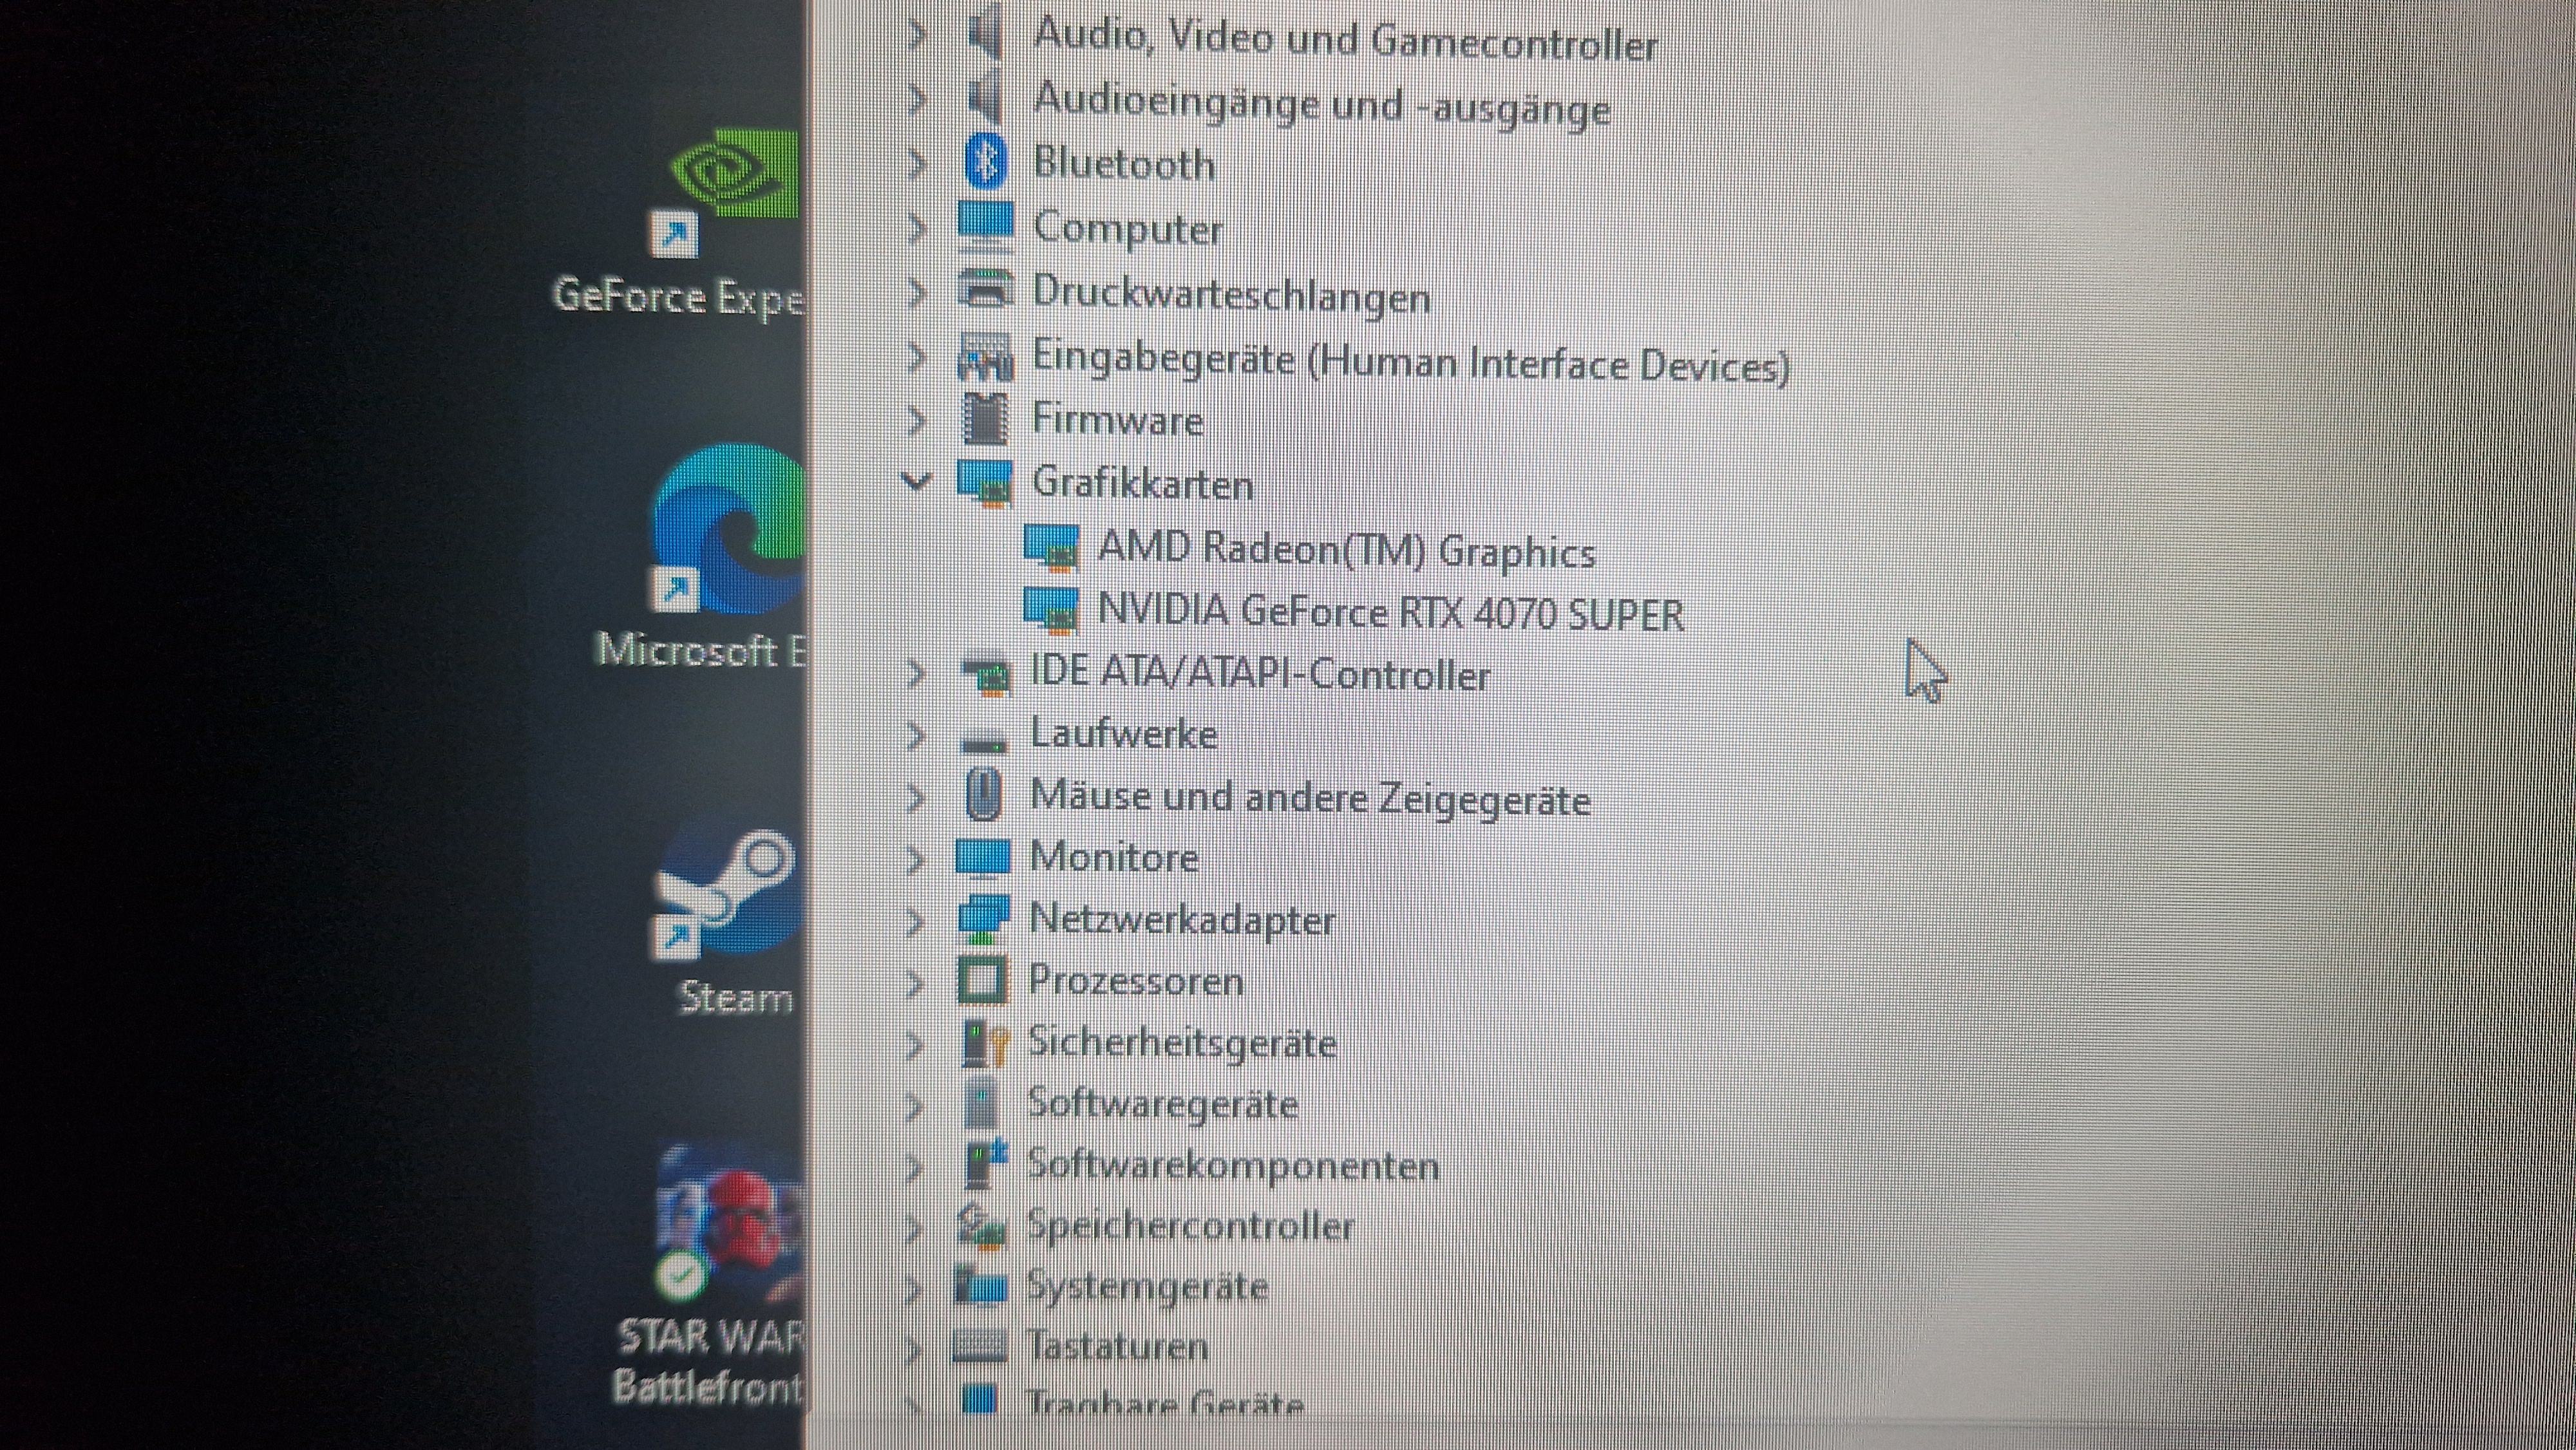This screenshot has width=2576, height=1450.
Task: Select the Bluetooth label
Action: pyautogui.click(x=1124, y=163)
